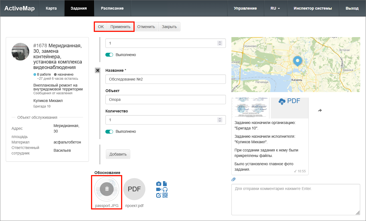The height and width of the screenshot is (221, 366).
Task: Click the video camera attach icon
Action: [159, 189]
